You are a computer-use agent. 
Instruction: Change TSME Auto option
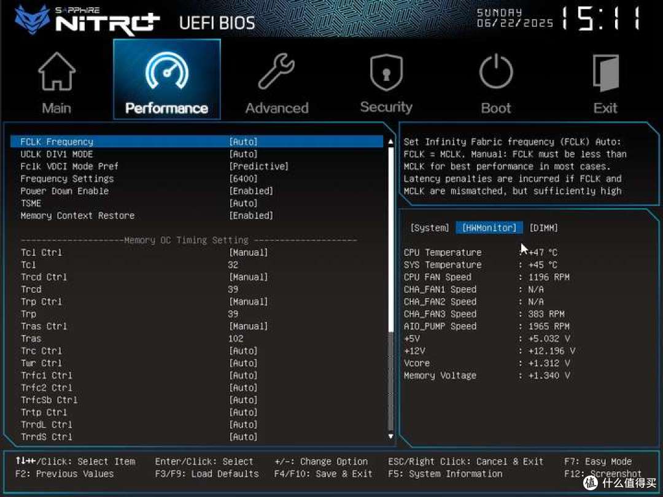tap(244, 203)
